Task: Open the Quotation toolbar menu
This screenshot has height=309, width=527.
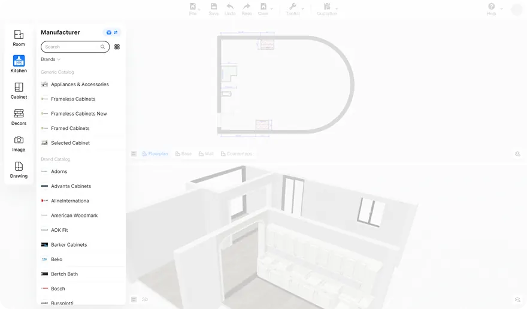Action: [327, 9]
